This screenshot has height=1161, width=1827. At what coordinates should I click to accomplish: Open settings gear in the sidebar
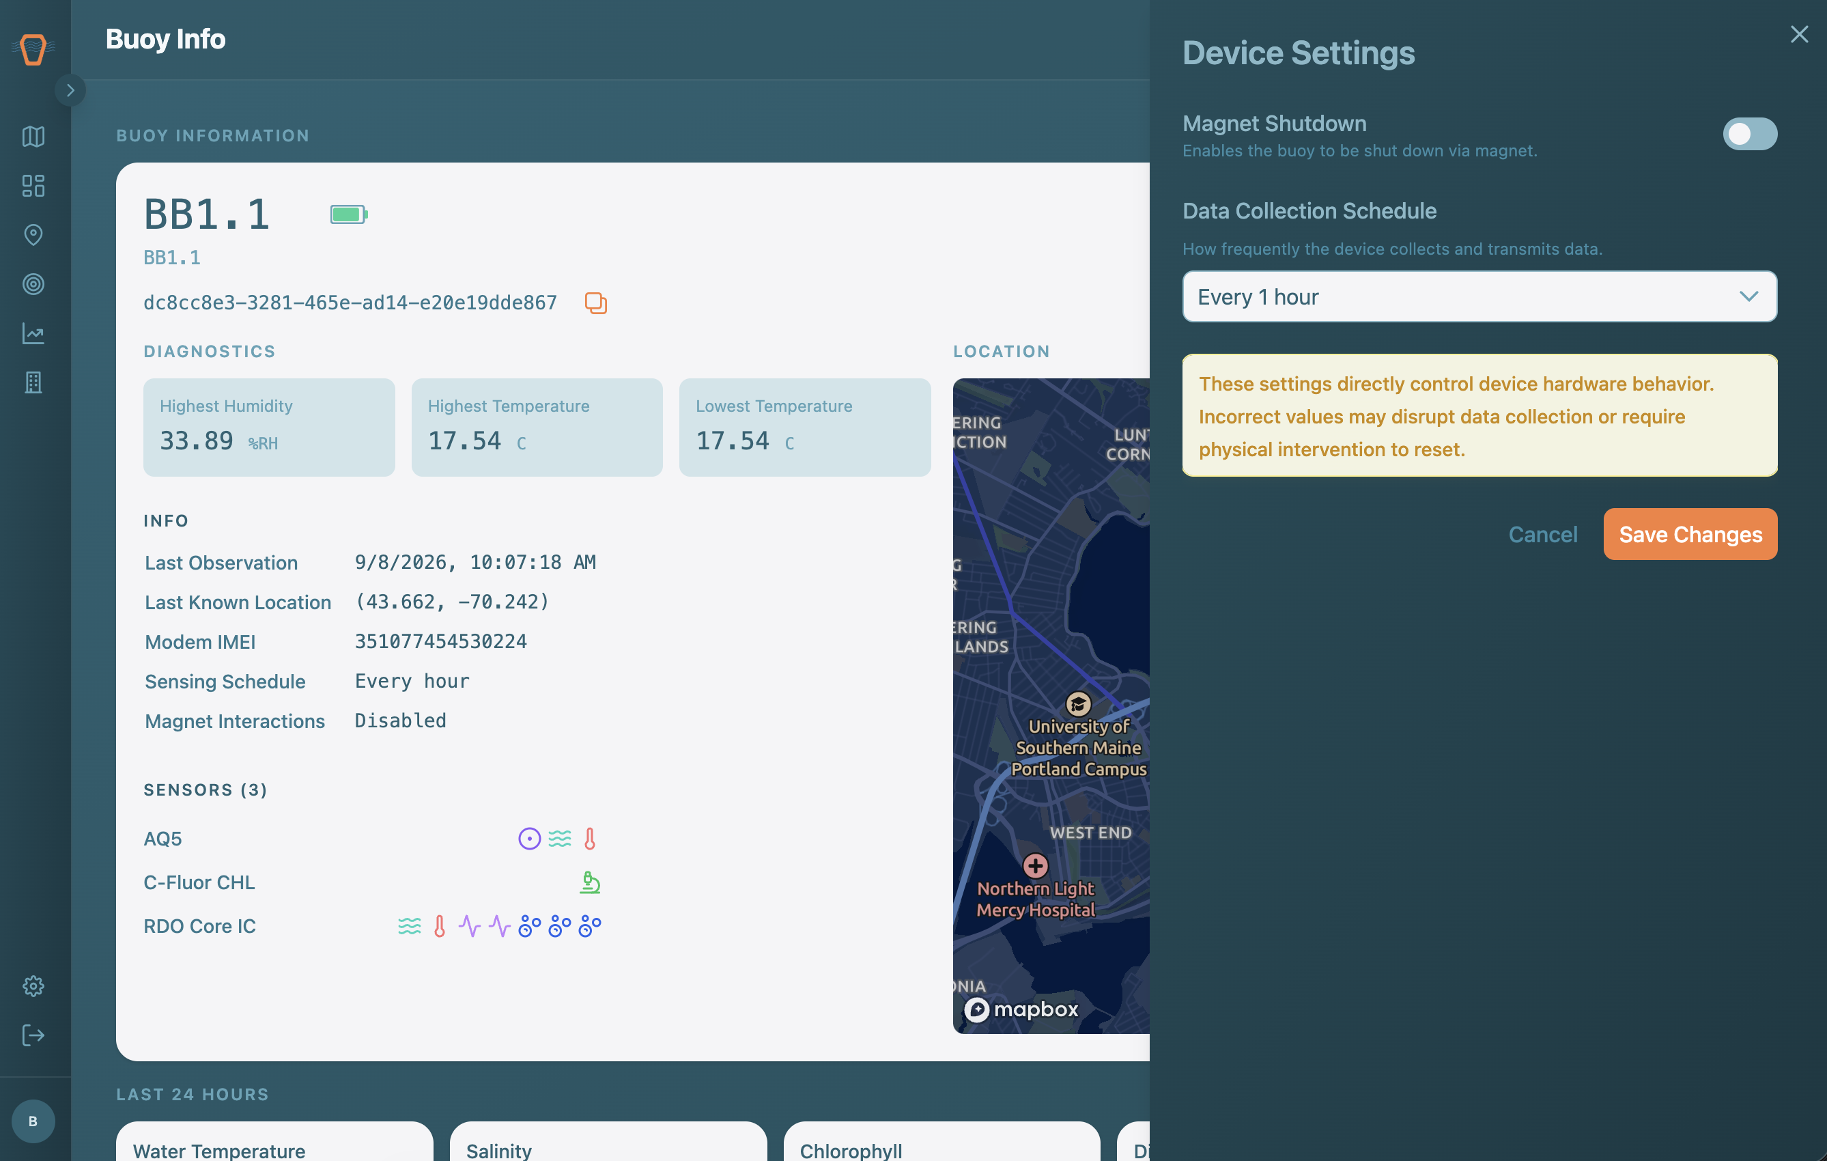click(33, 985)
